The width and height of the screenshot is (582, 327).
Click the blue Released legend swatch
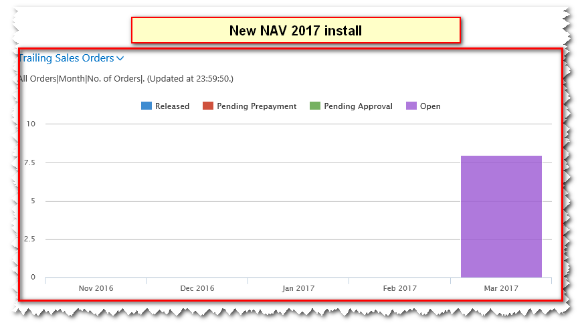tap(147, 106)
